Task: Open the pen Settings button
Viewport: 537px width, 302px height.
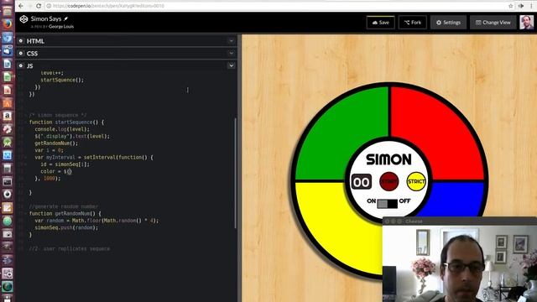Action: pyautogui.click(x=448, y=23)
